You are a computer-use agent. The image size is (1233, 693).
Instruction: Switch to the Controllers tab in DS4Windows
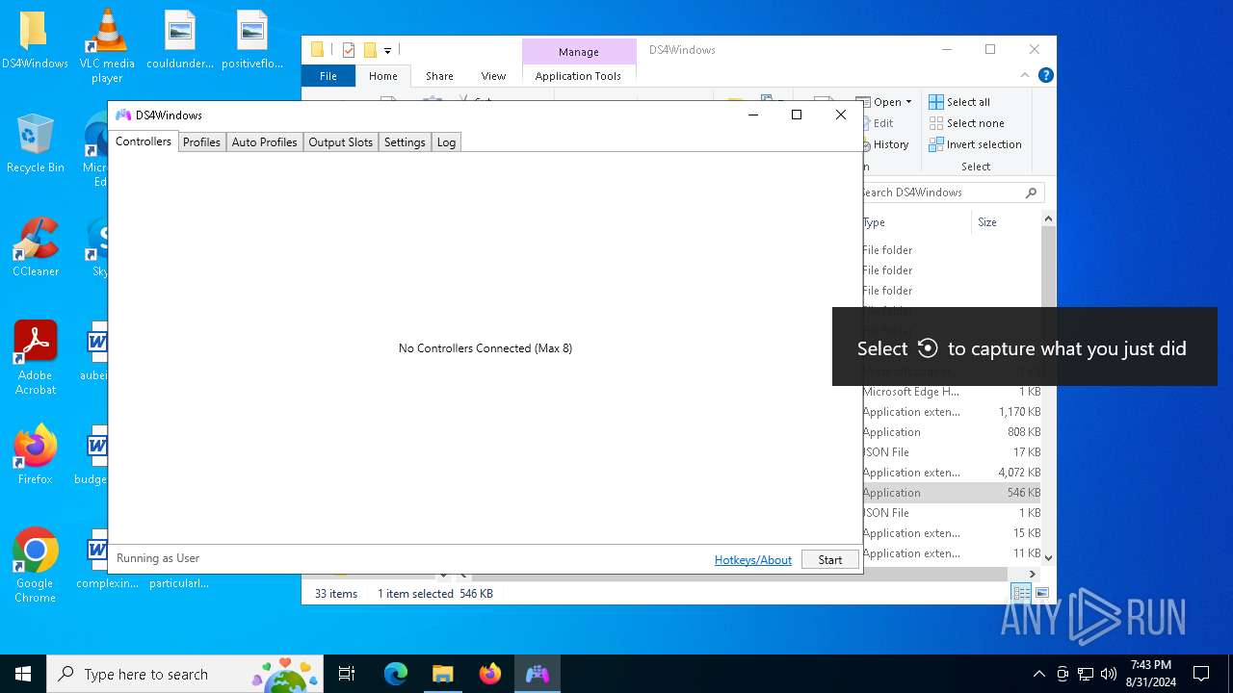pyautogui.click(x=144, y=141)
